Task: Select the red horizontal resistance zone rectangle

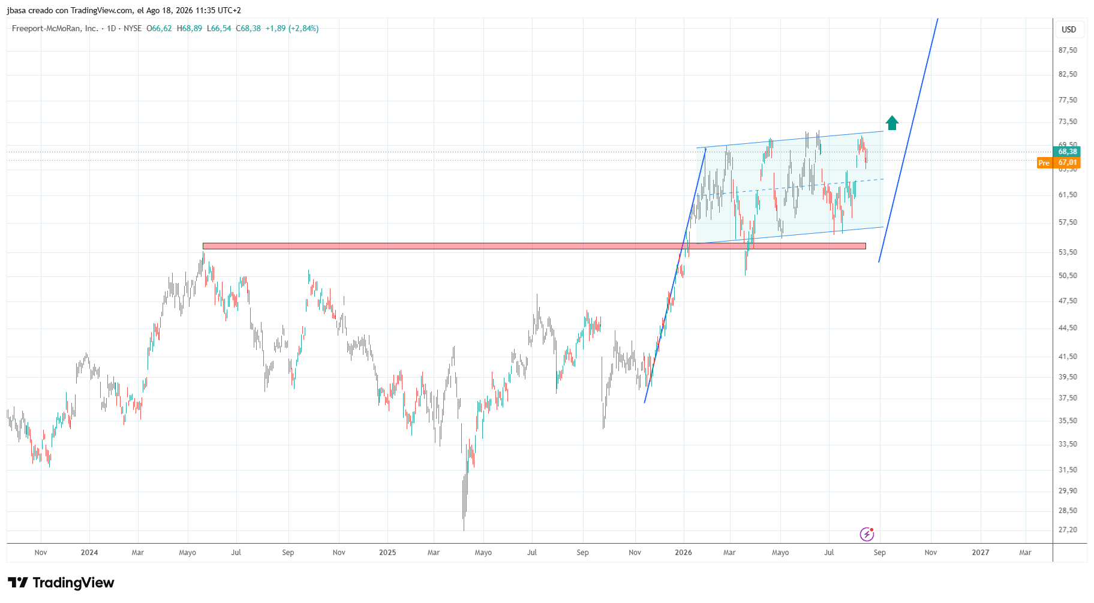Action: coord(534,246)
